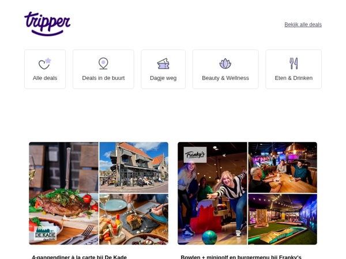Click the De Kade logo badge

[45, 234]
